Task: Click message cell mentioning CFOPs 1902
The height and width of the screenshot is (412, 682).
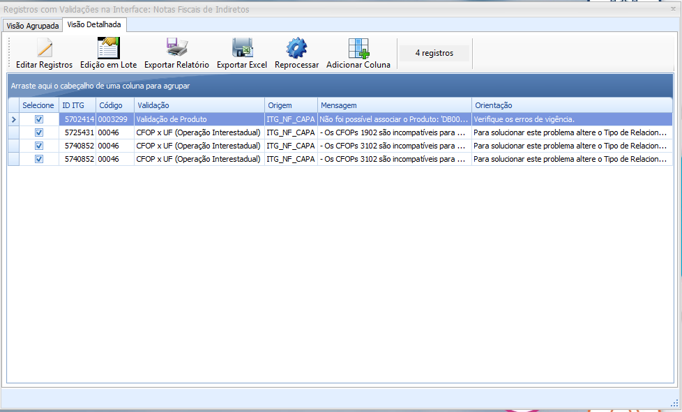Action: (x=395, y=132)
